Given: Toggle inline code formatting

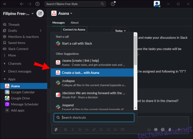Looking at the screenshot, I should click(x=87, y=129).
